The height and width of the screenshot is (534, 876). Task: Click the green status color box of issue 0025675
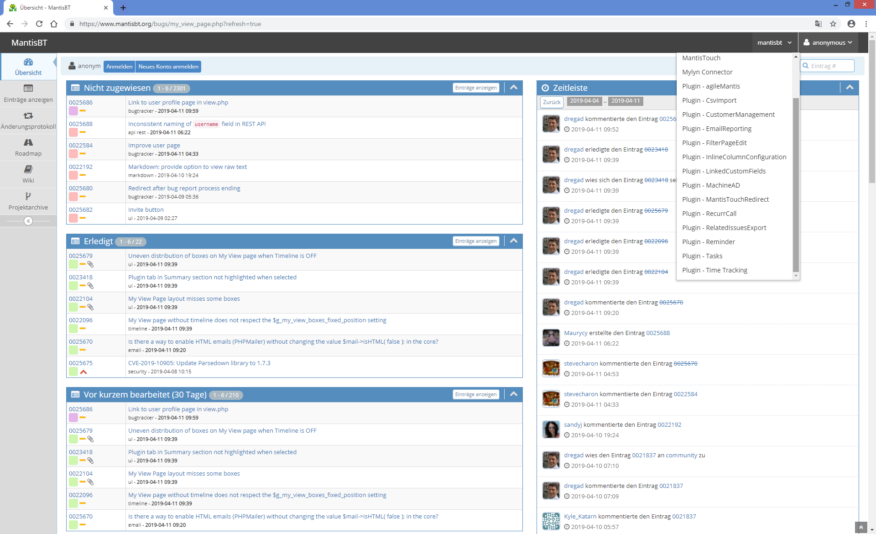pyautogui.click(x=73, y=372)
